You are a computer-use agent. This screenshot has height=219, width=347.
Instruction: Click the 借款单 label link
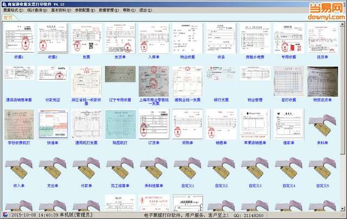pos(288,143)
